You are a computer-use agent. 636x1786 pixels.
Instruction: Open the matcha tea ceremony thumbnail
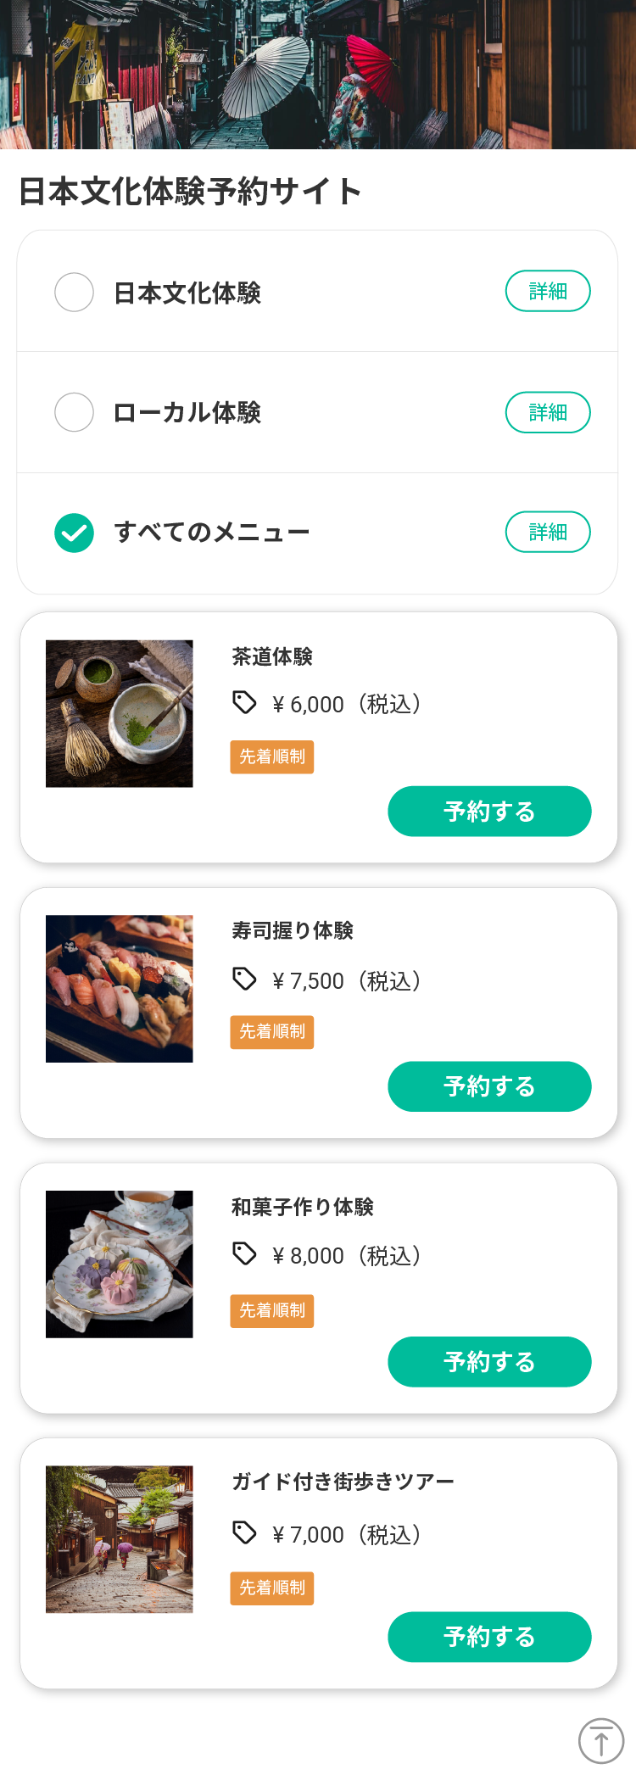[x=120, y=713]
